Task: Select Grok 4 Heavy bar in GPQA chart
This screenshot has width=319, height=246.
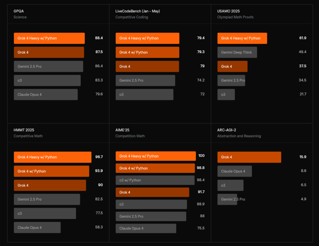Action: [49, 38]
